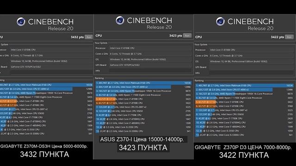Select GeForce GTX 1070 GFX Board value in the 3423 pts panel

tap(150, 65)
